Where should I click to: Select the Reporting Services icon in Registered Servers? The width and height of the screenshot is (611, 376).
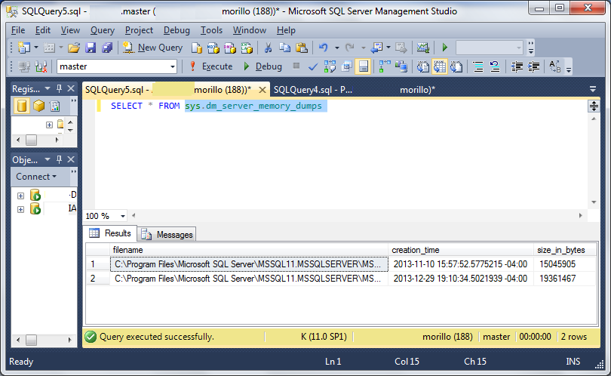(55, 106)
